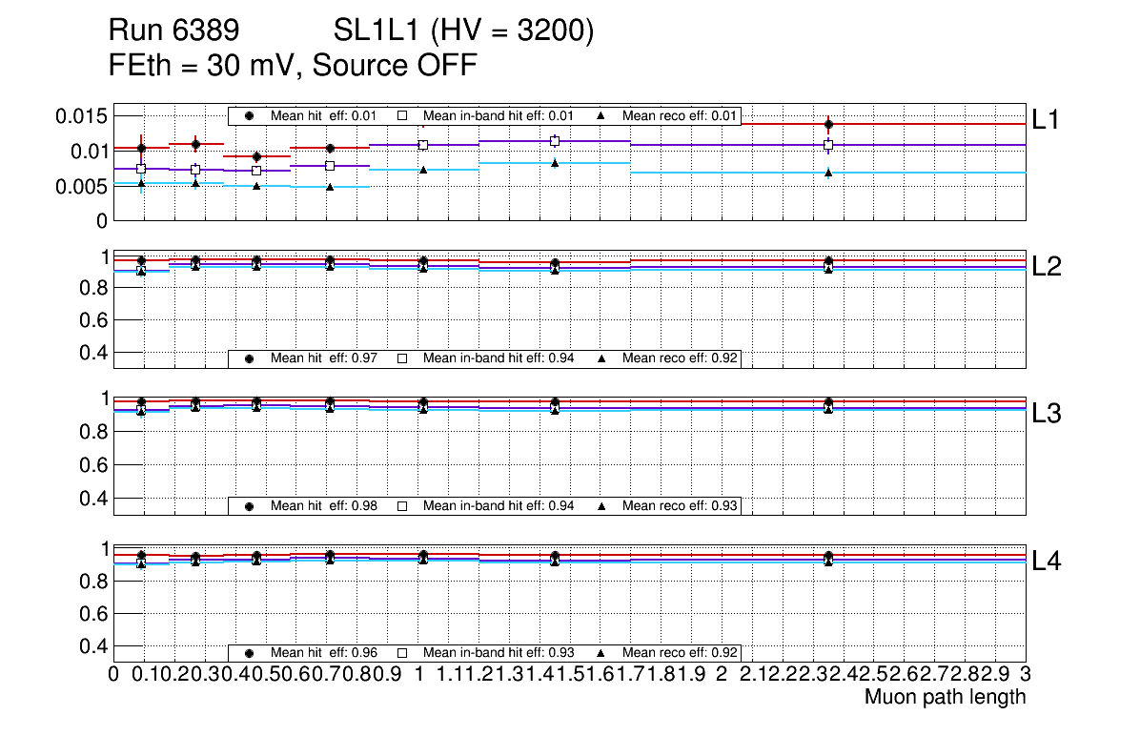The width and height of the screenshot is (1140, 736).
Task: Click the open square marker in L1 legend
Action: coord(402,115)
